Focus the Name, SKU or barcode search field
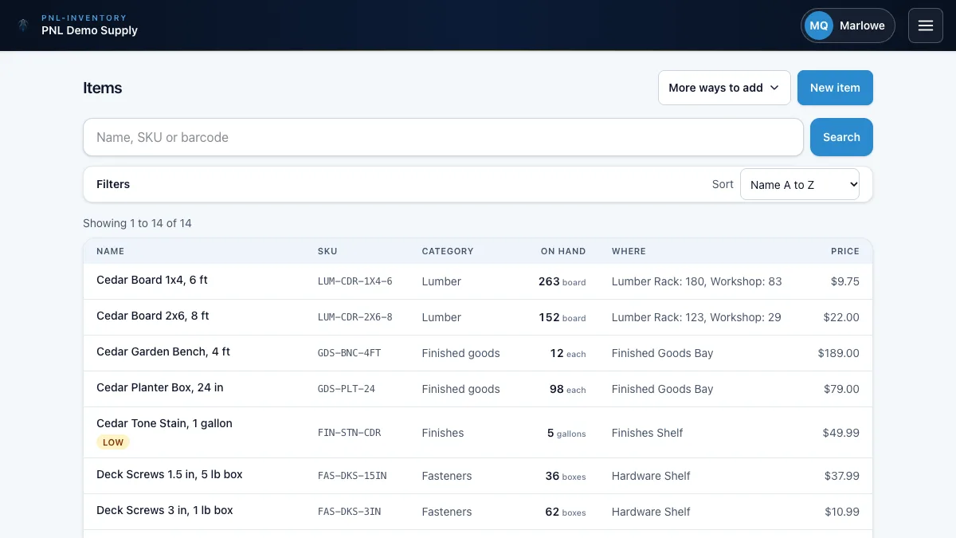 tap(443, 137)
